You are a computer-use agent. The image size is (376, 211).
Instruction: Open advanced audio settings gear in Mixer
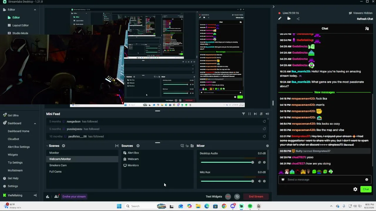pos(267,146)
